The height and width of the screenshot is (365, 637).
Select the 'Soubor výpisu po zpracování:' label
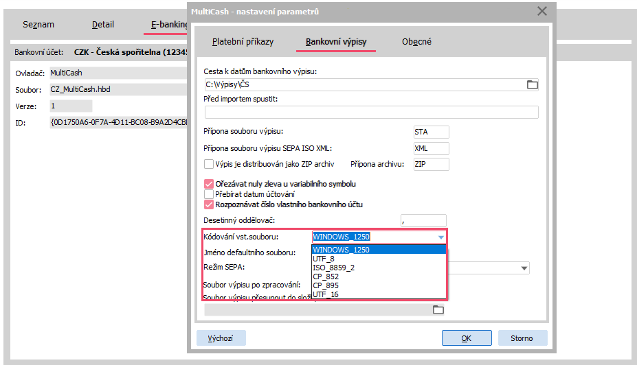point(252,285)
